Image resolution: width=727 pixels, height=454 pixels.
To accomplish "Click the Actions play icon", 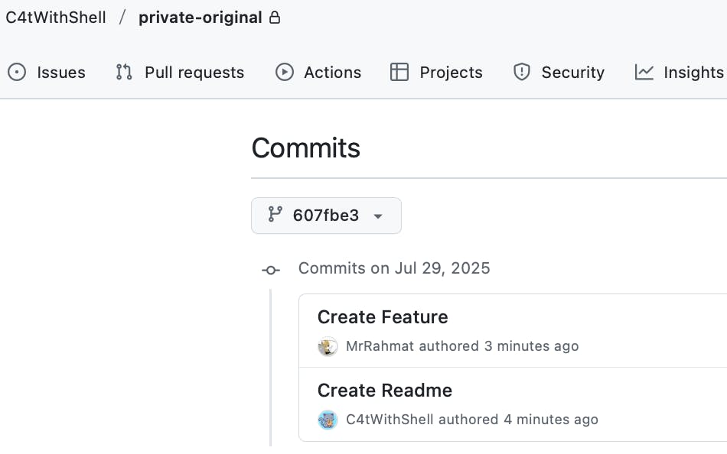I will click(x=284, y=73).
